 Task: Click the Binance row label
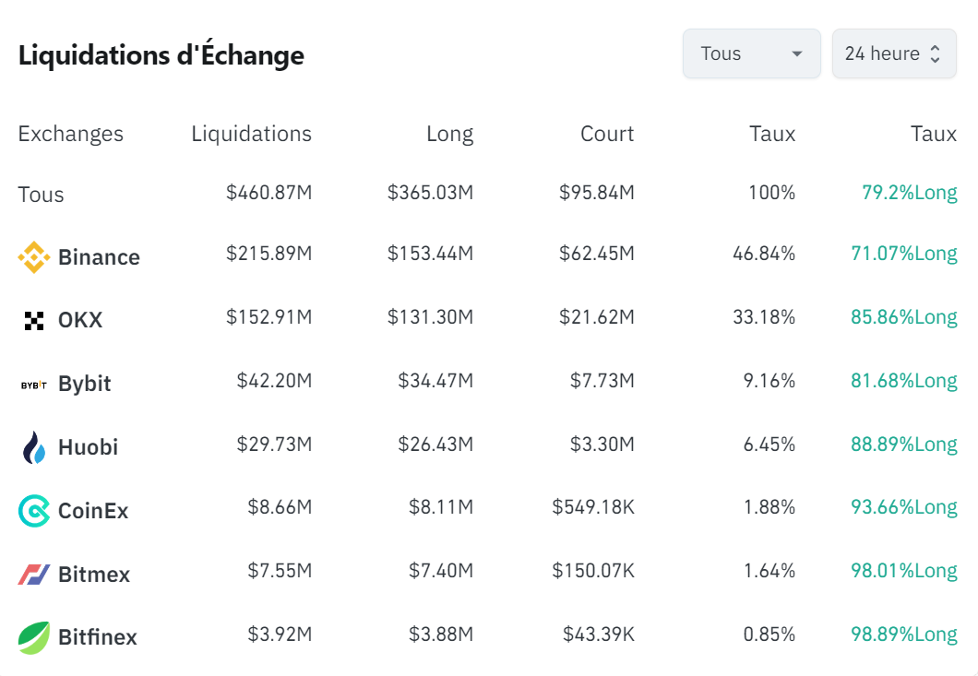point(99,256)
